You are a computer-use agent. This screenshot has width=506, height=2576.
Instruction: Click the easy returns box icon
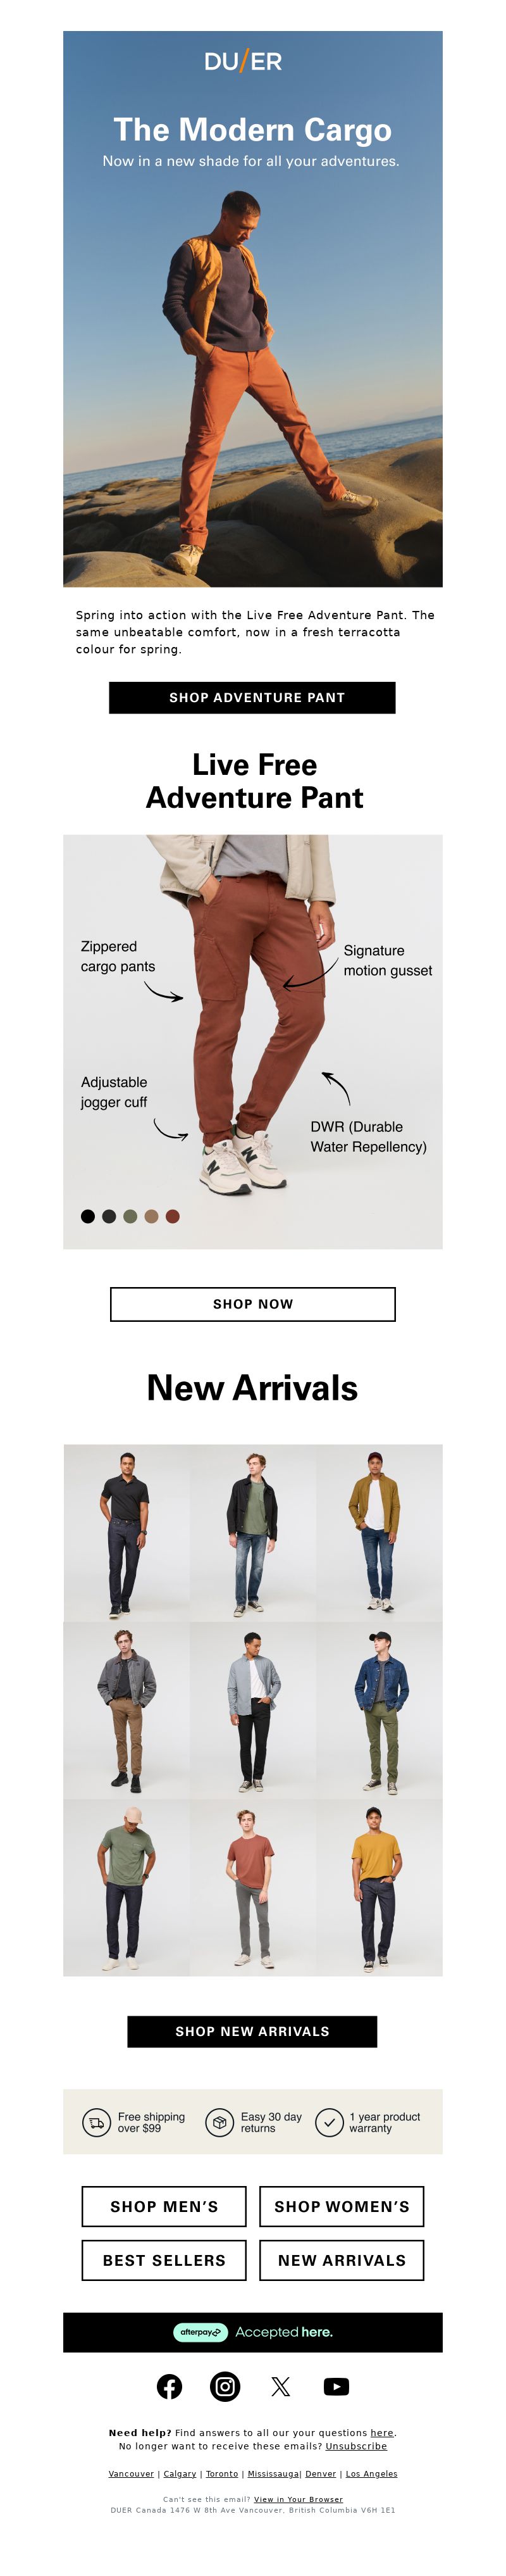click(x=219, y=2122)
